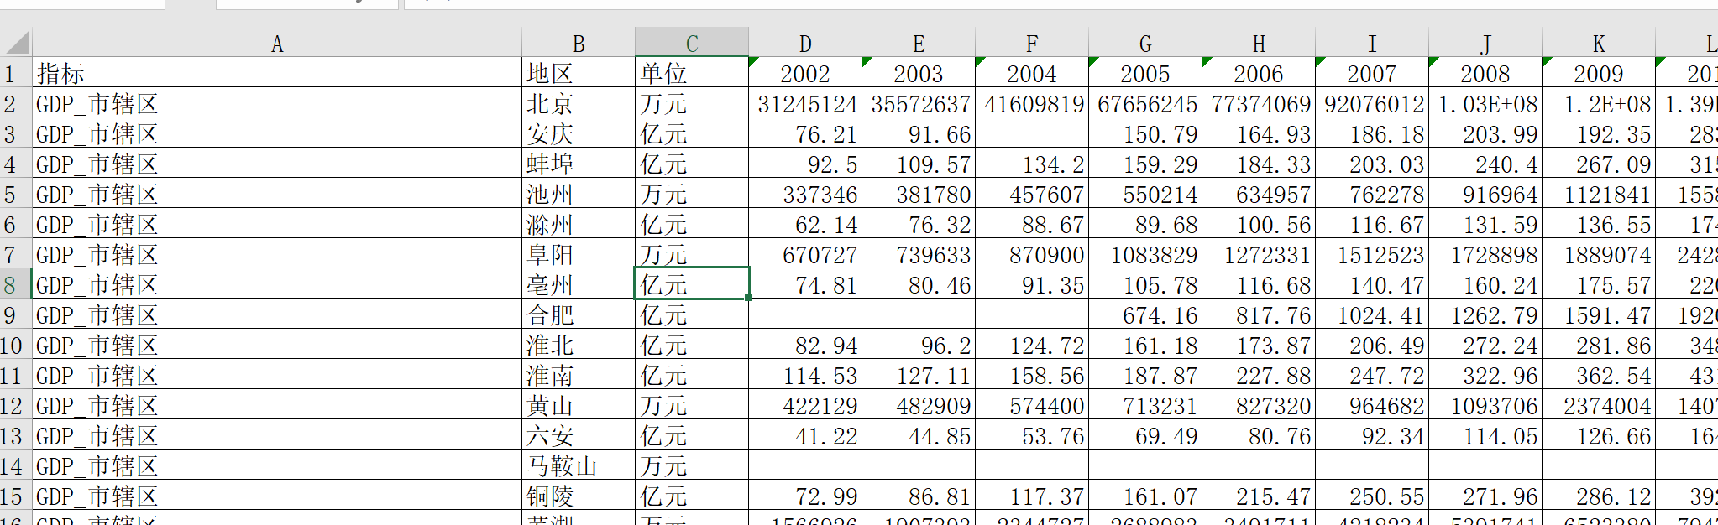
Task: Click cell with value 215.47
Action: (x=1259, y=496)
